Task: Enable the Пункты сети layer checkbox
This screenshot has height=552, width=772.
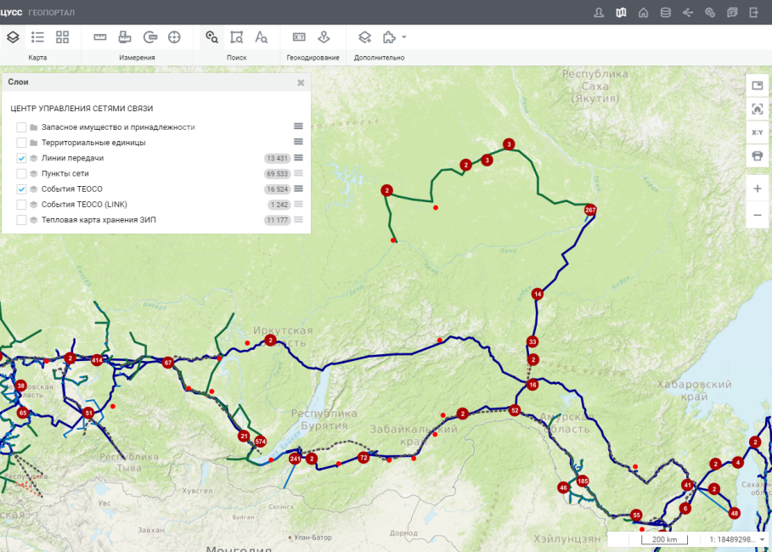Action: click(x=21, y=173)
